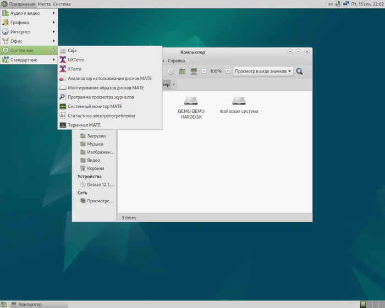
Task: Minimize the Компьютер window
Action: pos(290,51)
